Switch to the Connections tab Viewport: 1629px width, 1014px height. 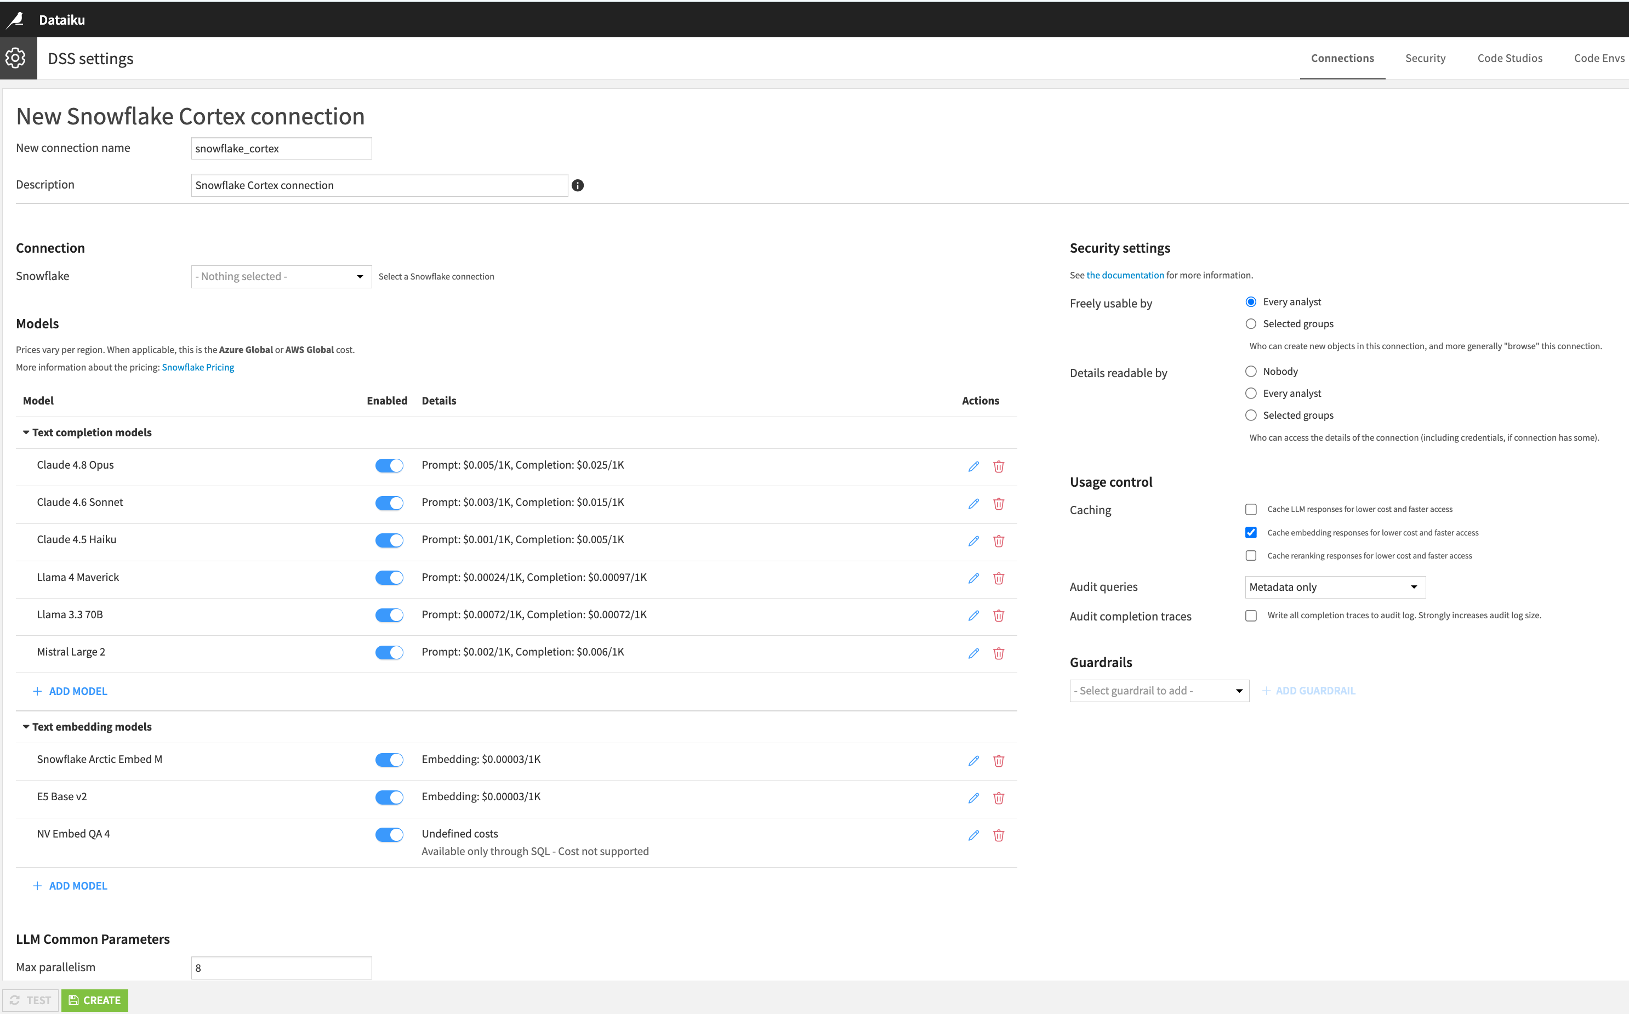[x=1342, y=58]
